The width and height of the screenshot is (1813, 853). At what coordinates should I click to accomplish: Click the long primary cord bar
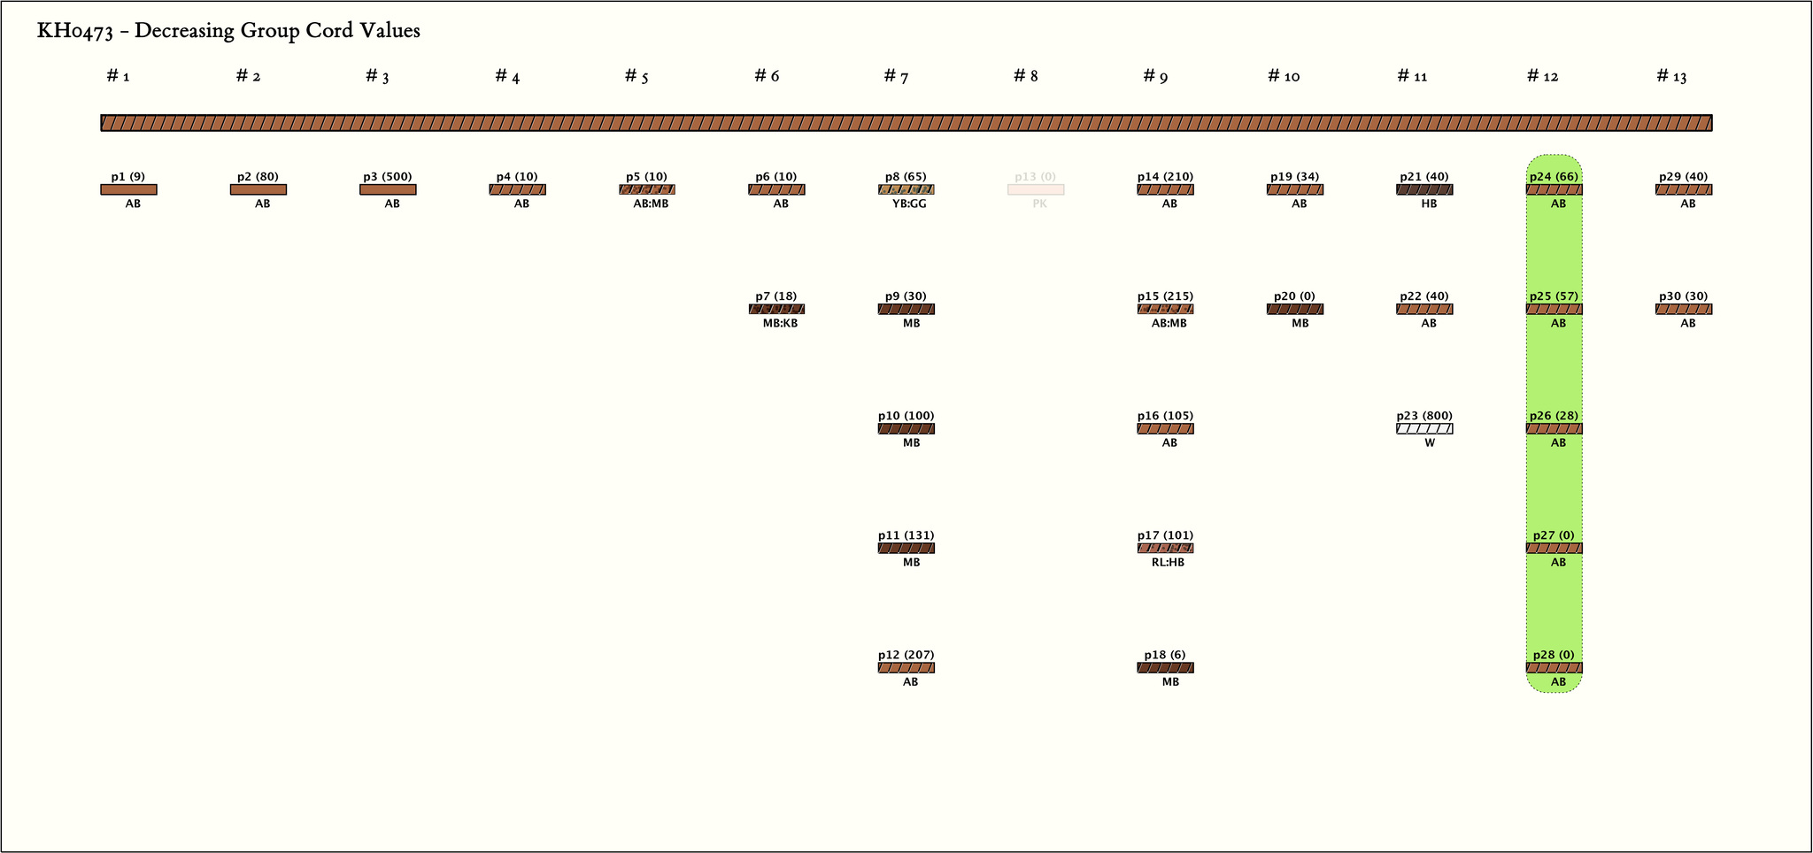(906, 123)
